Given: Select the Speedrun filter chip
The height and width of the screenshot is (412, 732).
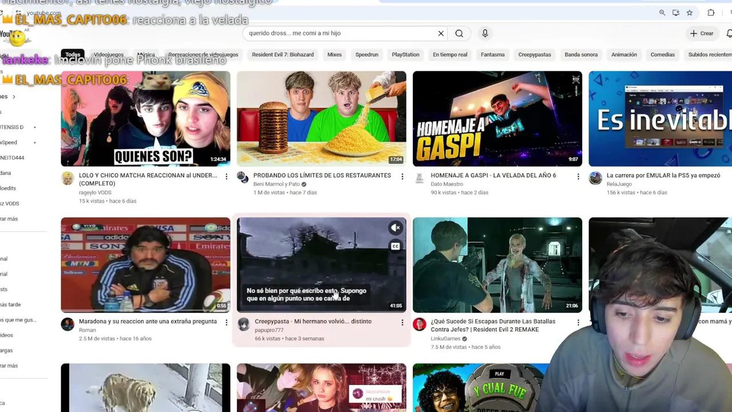Looking at the screenshot, I should pyautogui.click(x=367, y=54).
